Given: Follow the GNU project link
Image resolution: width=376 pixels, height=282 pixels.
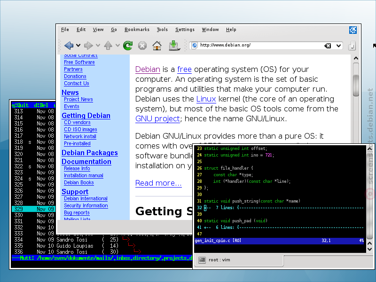Looking at the screenshot, I should 157,118.
